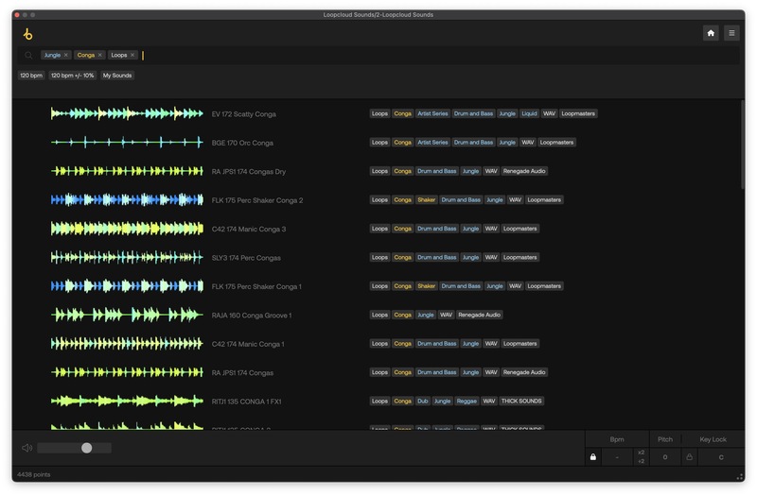Remove the Jungle search tag
Viewport: 757px width, 496px height.
[x=66, y=56]
